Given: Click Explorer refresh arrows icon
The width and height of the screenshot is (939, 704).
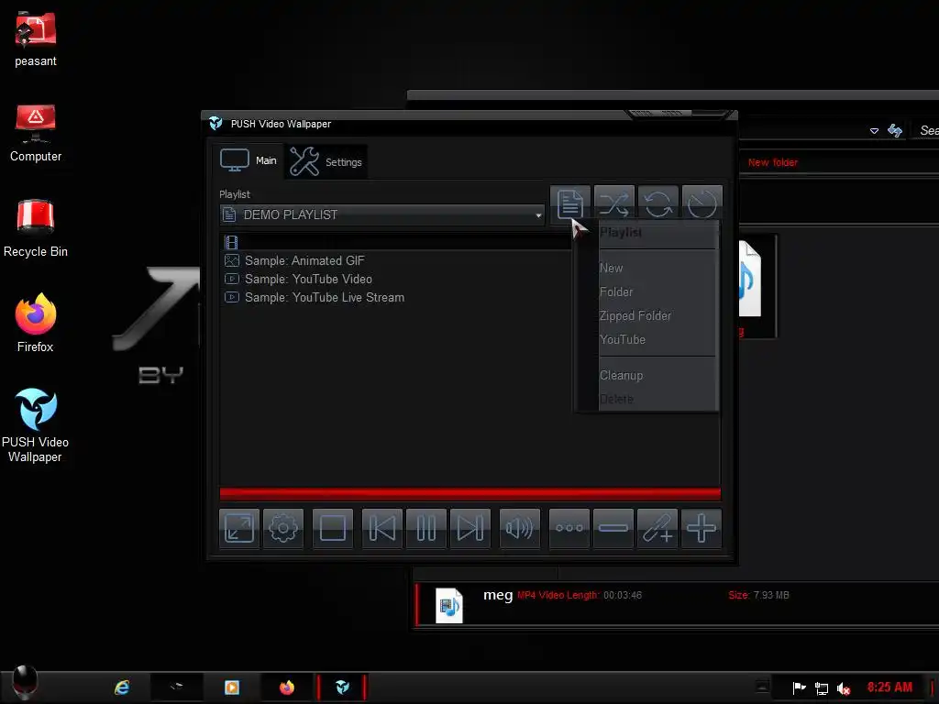Looking at the screenshot, I should click(895, 130).
